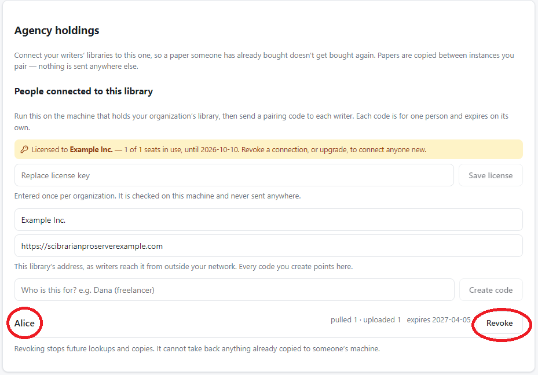Click the 'People connected to this library' heading
The height and width of the screenshot is (375, 538).
coord(84,91)
